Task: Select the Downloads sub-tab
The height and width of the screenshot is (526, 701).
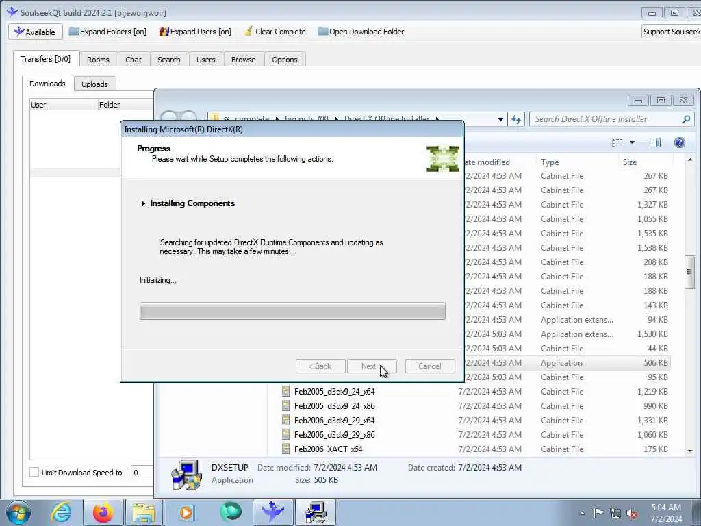Action: point(47,84)
